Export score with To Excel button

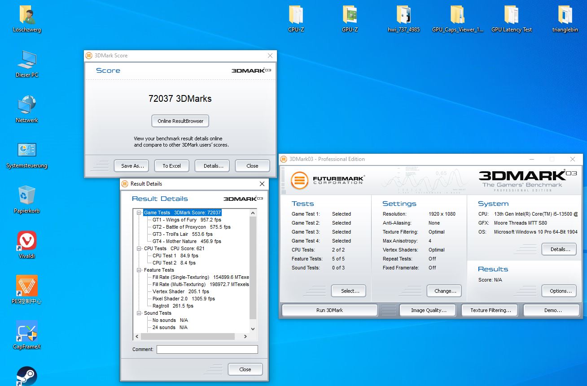[171, 166]
